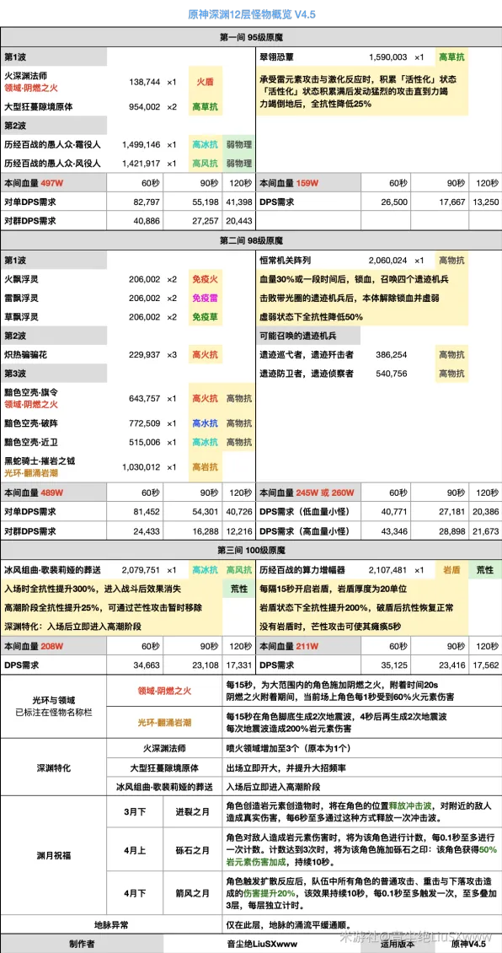Click the monster name 草飘浮灵
The width and height of the screenshot is (502, 953).
pyautogui.click(x=22, y=316)
